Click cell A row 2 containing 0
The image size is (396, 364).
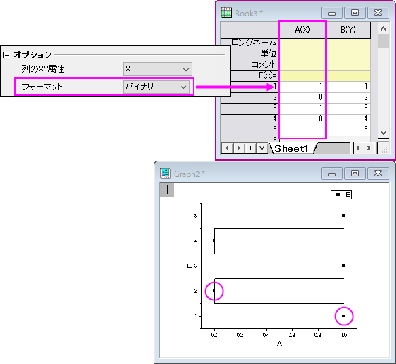(302, 98)
